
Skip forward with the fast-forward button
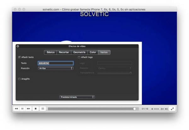click(28, 109)
